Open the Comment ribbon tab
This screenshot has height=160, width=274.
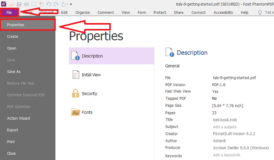coord(106,12)
